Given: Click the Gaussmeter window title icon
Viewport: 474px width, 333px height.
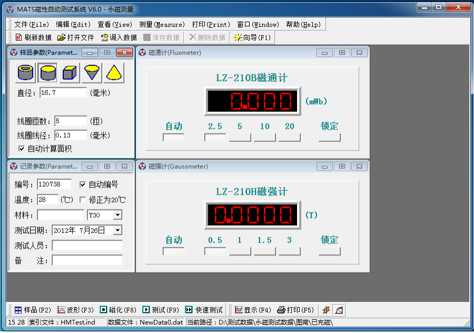Looking at the screenshot, I should coord(142,166).
